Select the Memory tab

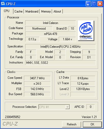tap(46, 11)
